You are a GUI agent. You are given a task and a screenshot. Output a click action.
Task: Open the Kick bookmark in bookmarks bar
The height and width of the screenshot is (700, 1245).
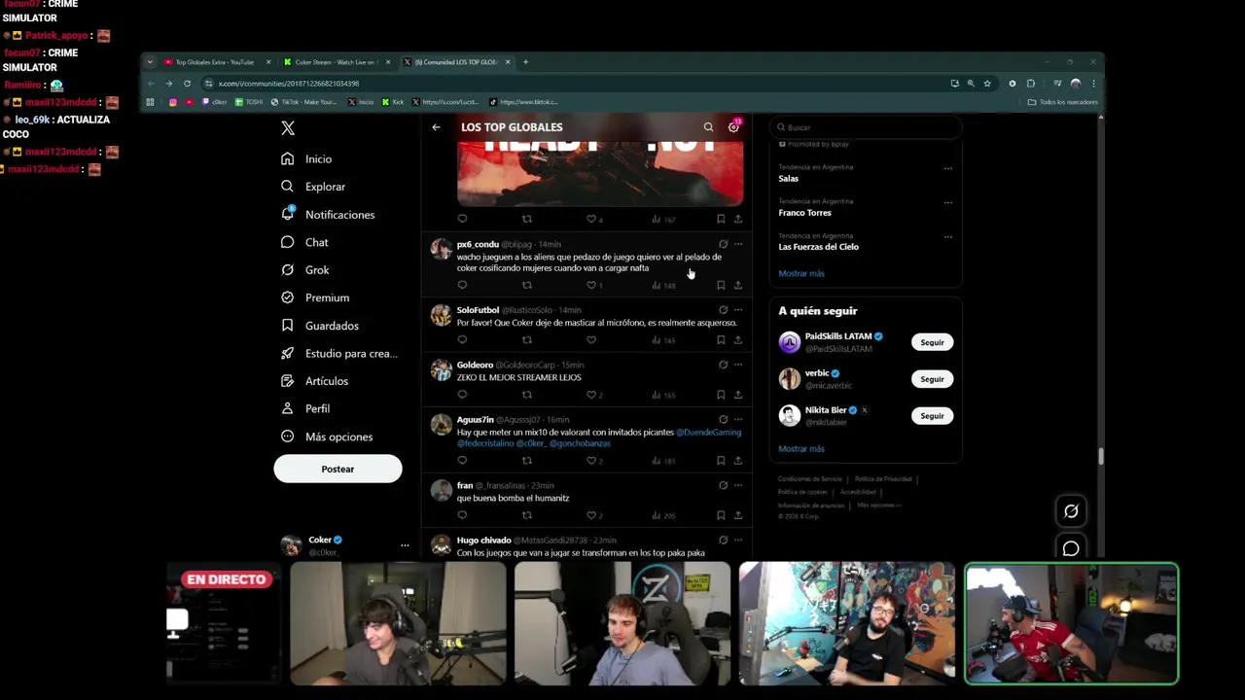tap(393, 102)
